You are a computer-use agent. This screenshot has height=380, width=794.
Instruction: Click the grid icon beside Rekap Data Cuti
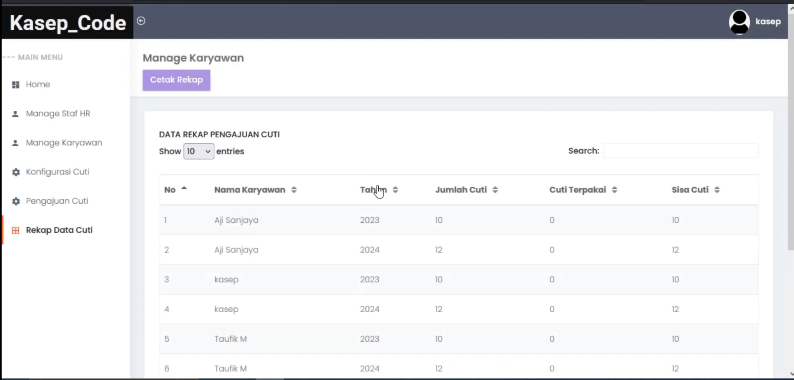(16, 230)
